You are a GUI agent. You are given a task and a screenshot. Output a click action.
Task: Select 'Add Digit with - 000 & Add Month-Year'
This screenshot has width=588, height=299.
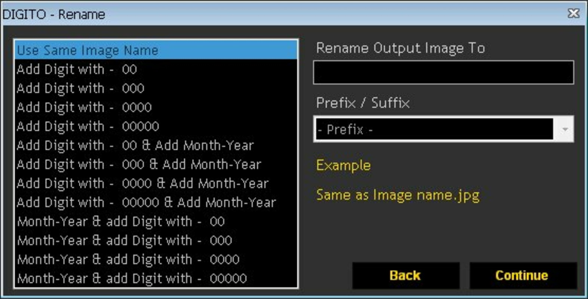coord(156,164)
